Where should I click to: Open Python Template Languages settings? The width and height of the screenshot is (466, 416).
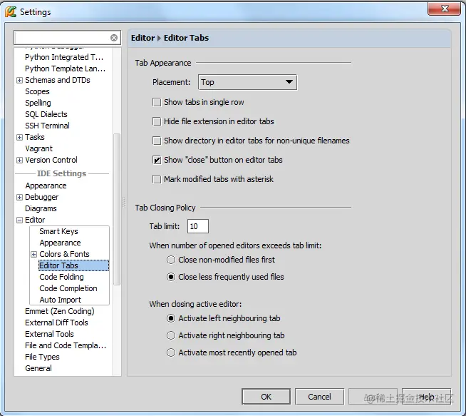65,69
